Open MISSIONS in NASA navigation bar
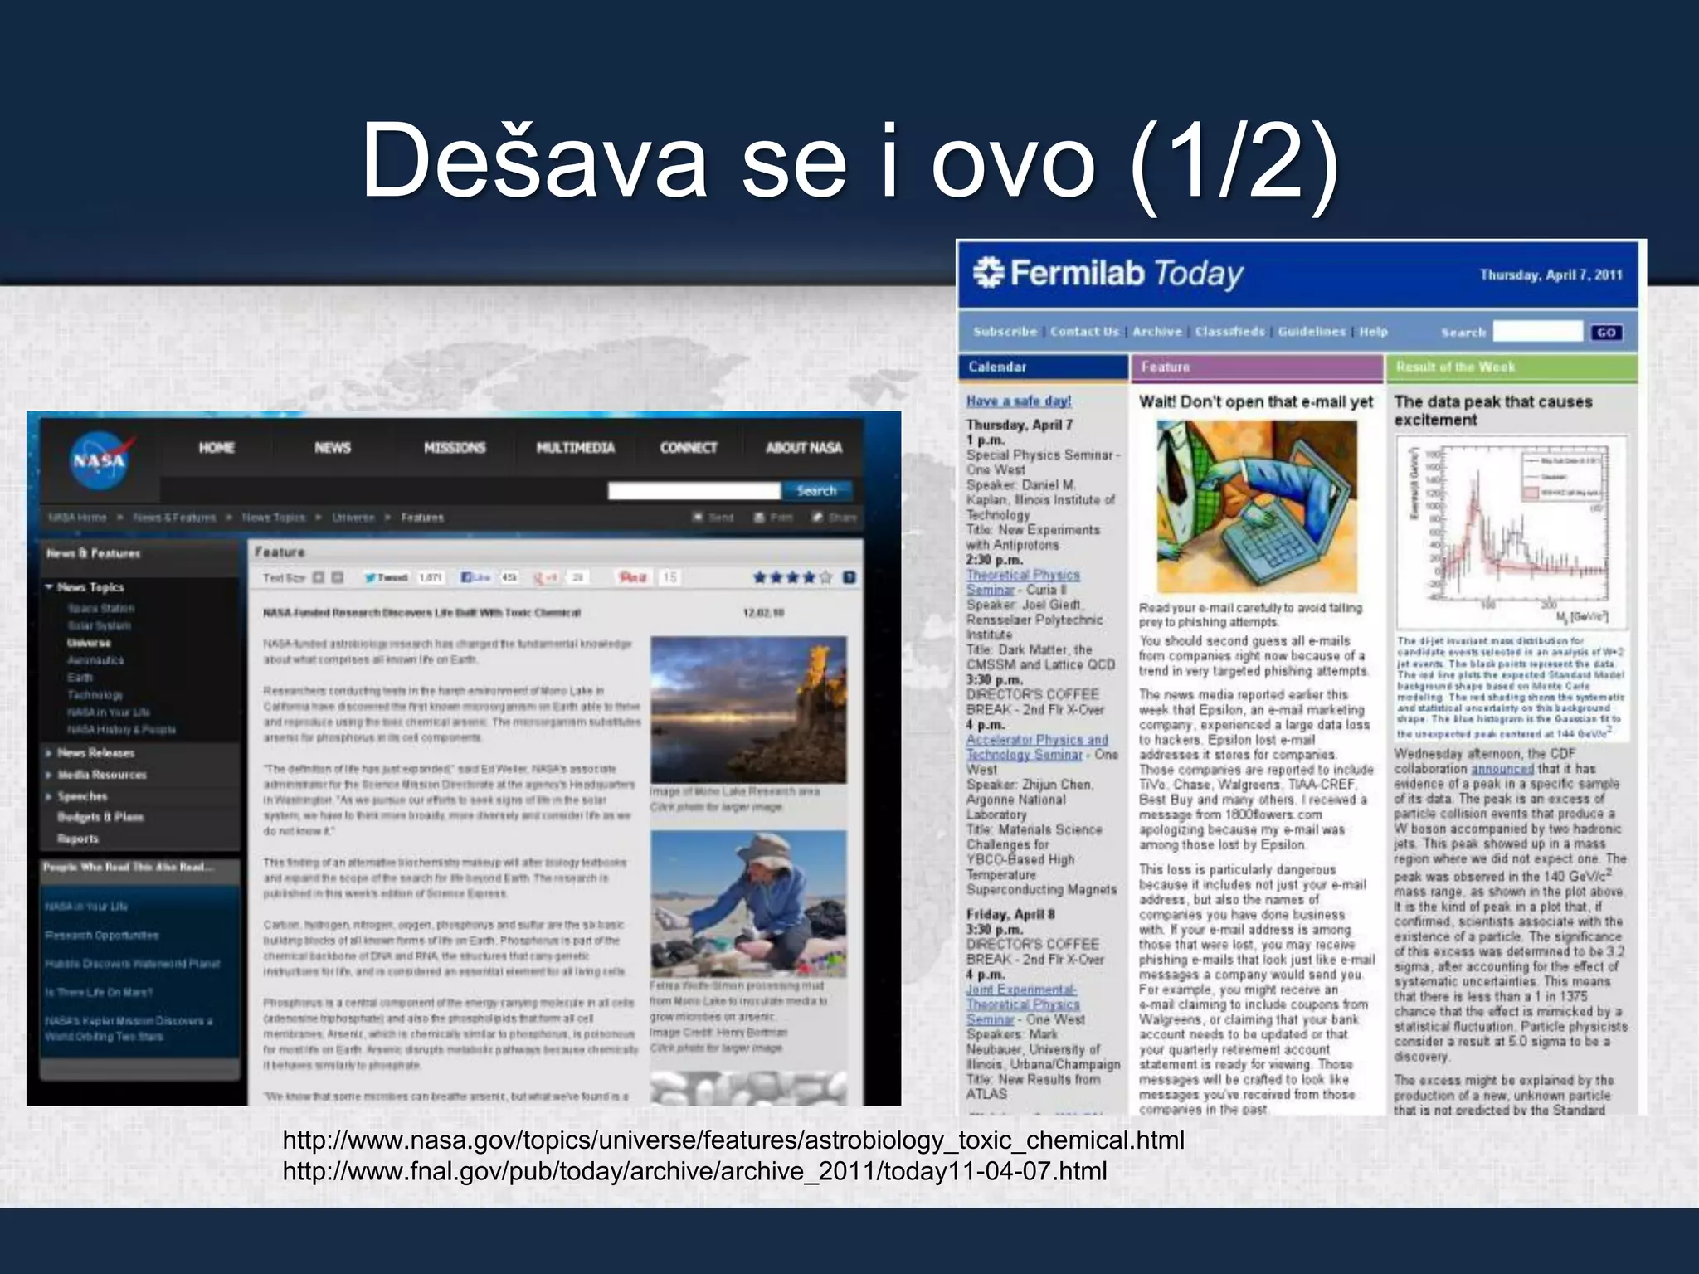Screen dimensions: 1699x1274 coord(455,448)
